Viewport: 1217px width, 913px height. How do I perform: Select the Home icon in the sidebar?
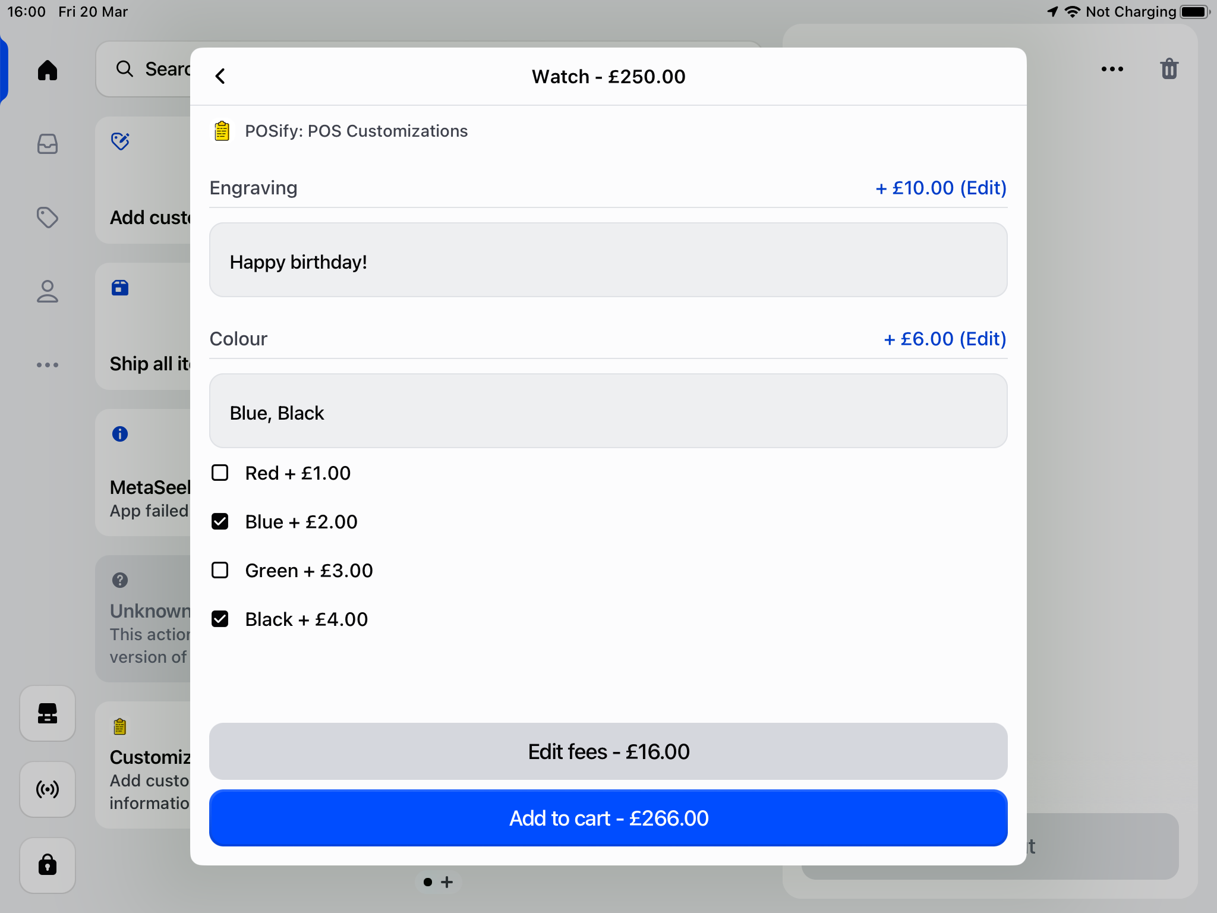pos(48,70)
